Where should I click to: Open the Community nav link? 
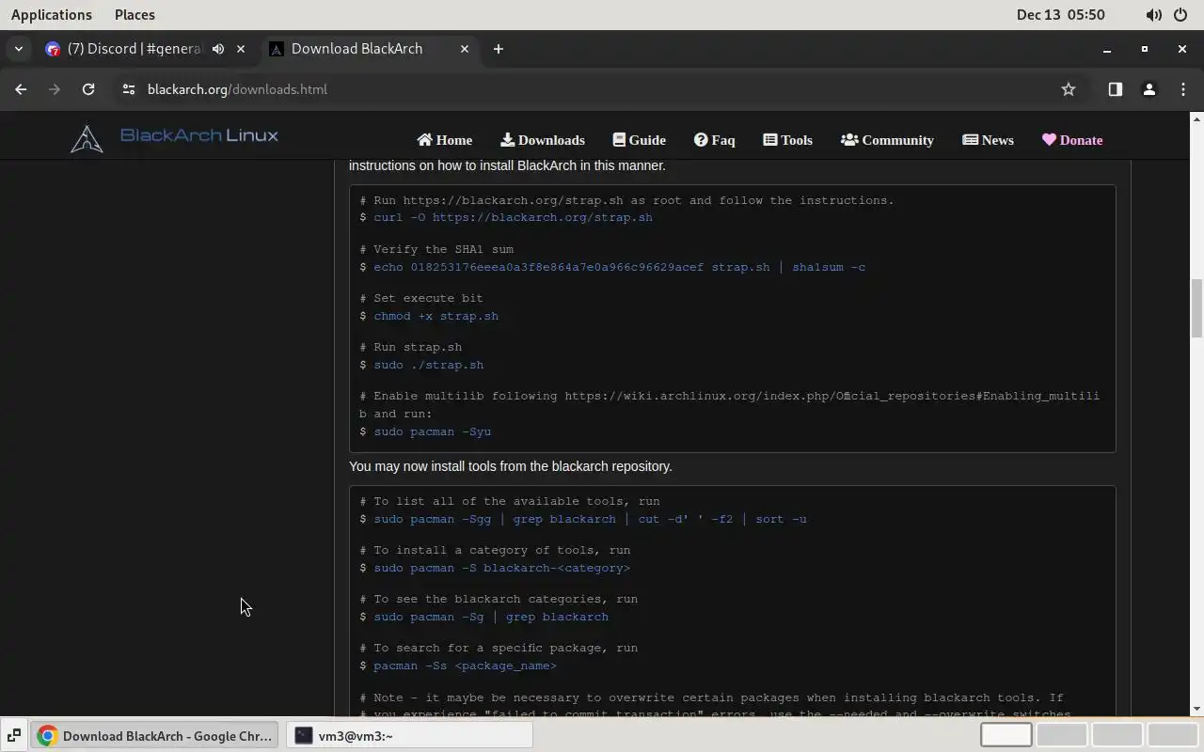(888, 140)
